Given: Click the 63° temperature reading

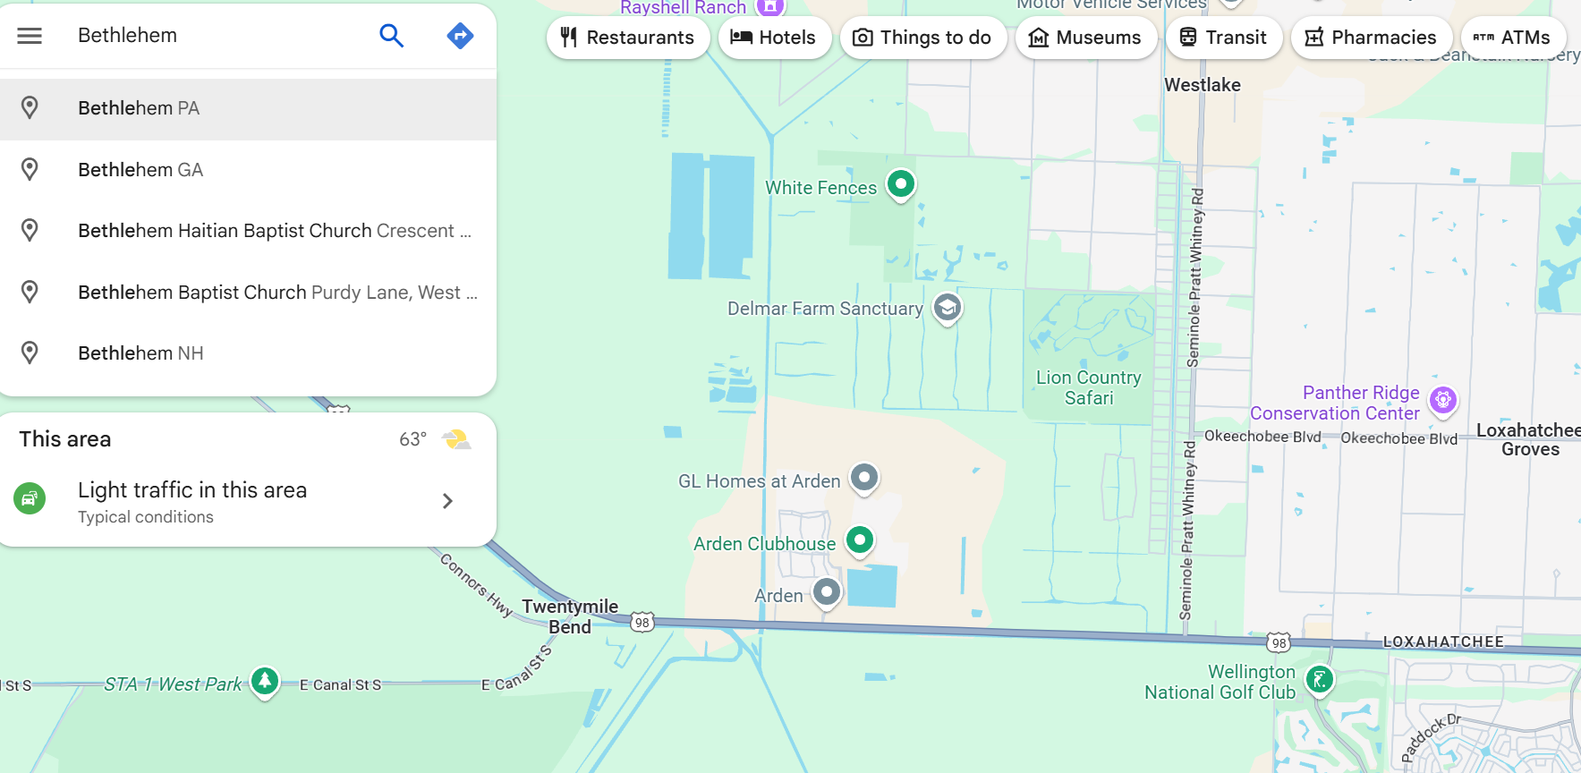Looking at the screenshot, I should tap(412, 439).
